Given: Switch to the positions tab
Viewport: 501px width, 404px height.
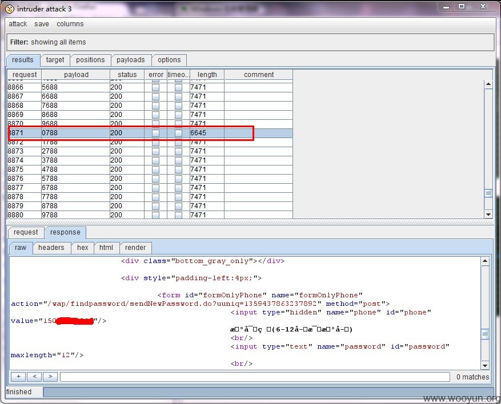Looking at the screenshot, I should (90, 60).
